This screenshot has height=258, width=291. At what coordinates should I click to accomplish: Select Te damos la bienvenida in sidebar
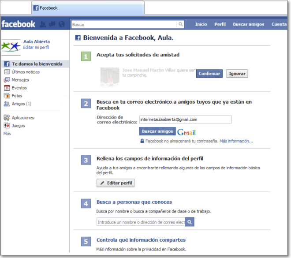point(35,64)
